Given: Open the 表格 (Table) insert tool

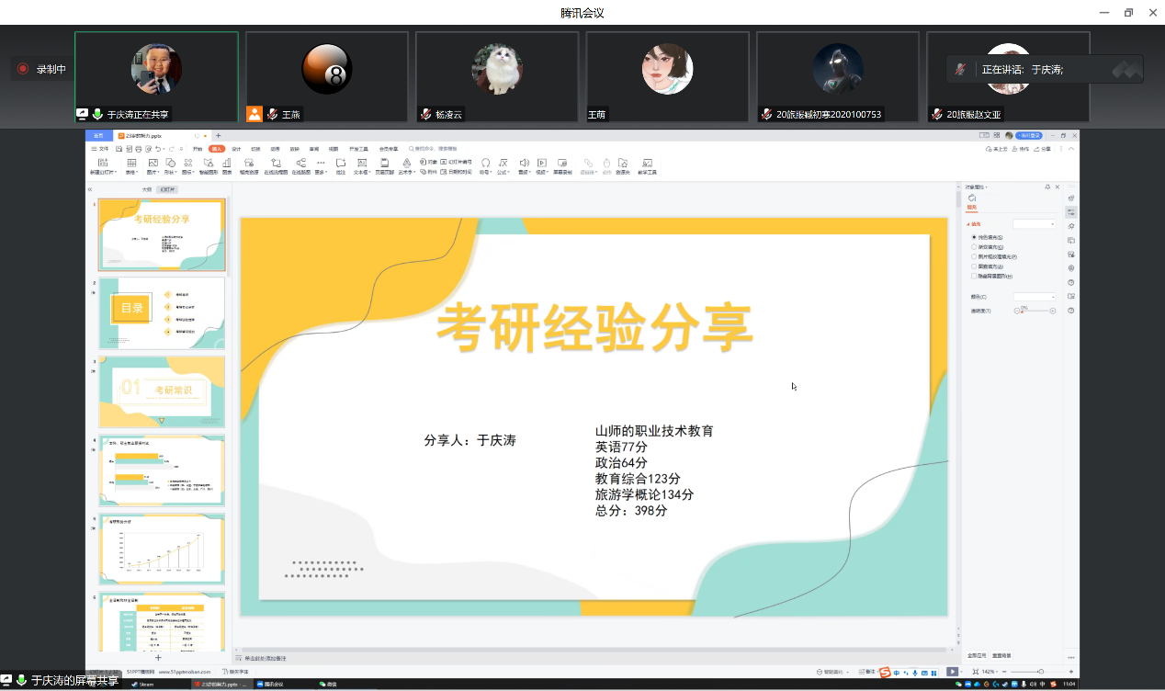Looking at the screenshot, I should pyautogui.click(x=130, y=164).
